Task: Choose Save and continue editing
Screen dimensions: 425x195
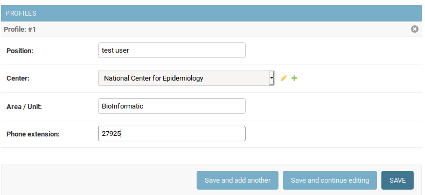Action: click(x=330, y=180)
